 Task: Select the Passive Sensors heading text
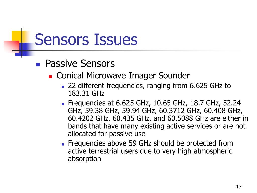click(x=80, y=63)
